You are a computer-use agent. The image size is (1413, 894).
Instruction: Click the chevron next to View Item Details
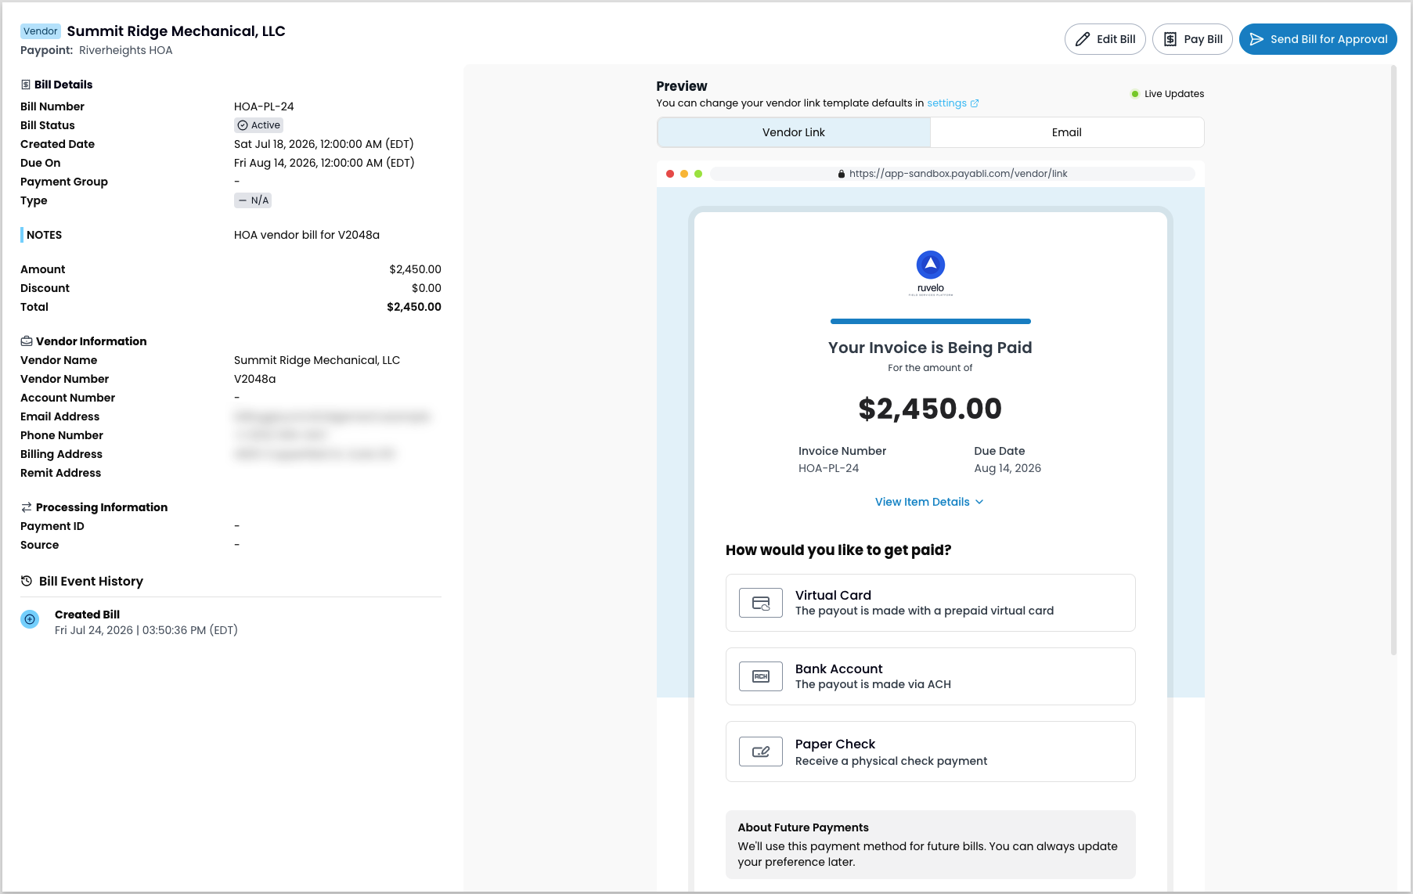(x=979, y=502)
